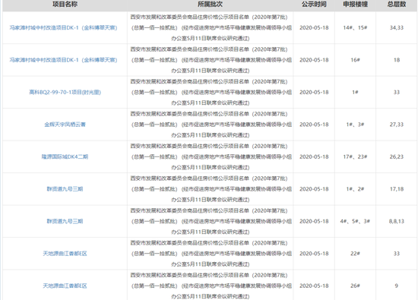This screenshot has height=300, width=418.
Task: Open the 金辉天宇凤栖云著 project link
Action: tap(65, 125)
